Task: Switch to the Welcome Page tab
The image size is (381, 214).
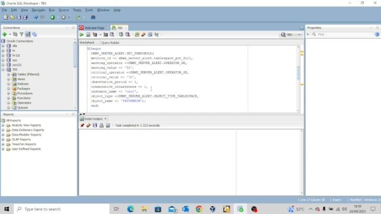Action: pyautogui.click(x=94, y=28)
